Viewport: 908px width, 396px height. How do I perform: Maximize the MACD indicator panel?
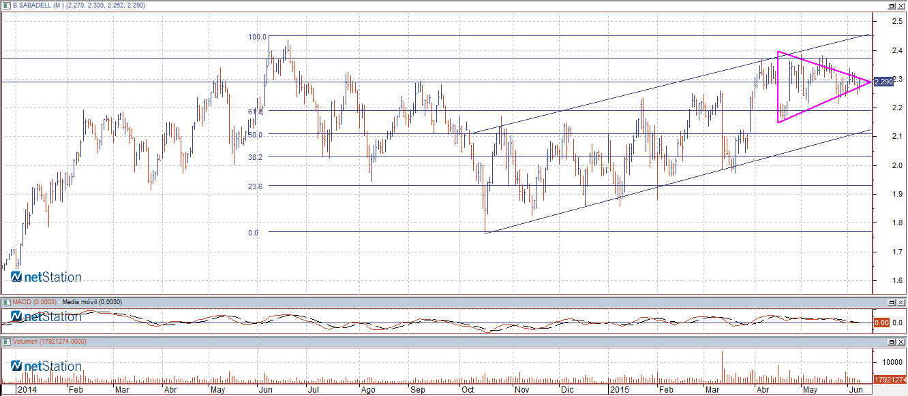(x=891, y=301)
